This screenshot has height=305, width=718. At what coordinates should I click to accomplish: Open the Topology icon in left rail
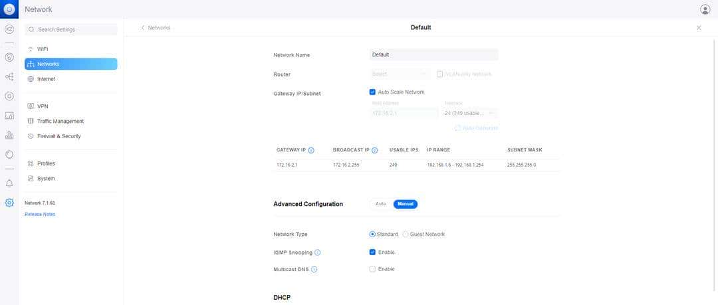pyautogui.click(x=9, y=77)
